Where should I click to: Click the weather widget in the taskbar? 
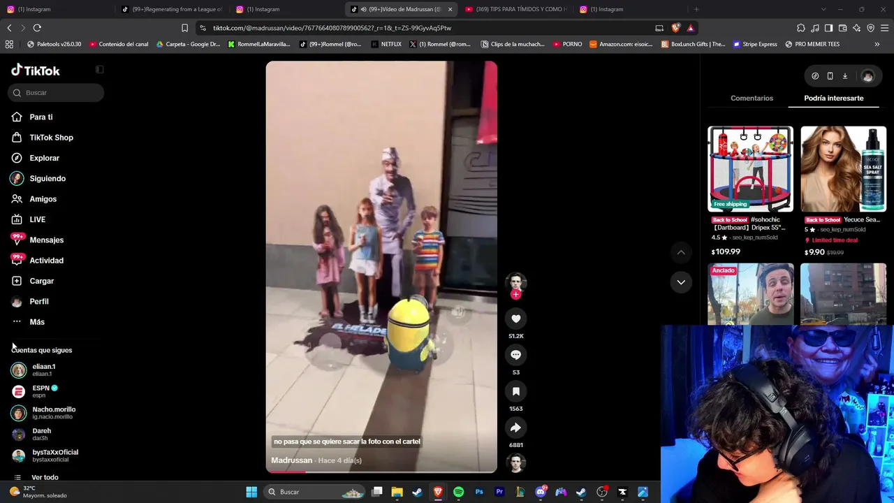(x=39, y=492)
